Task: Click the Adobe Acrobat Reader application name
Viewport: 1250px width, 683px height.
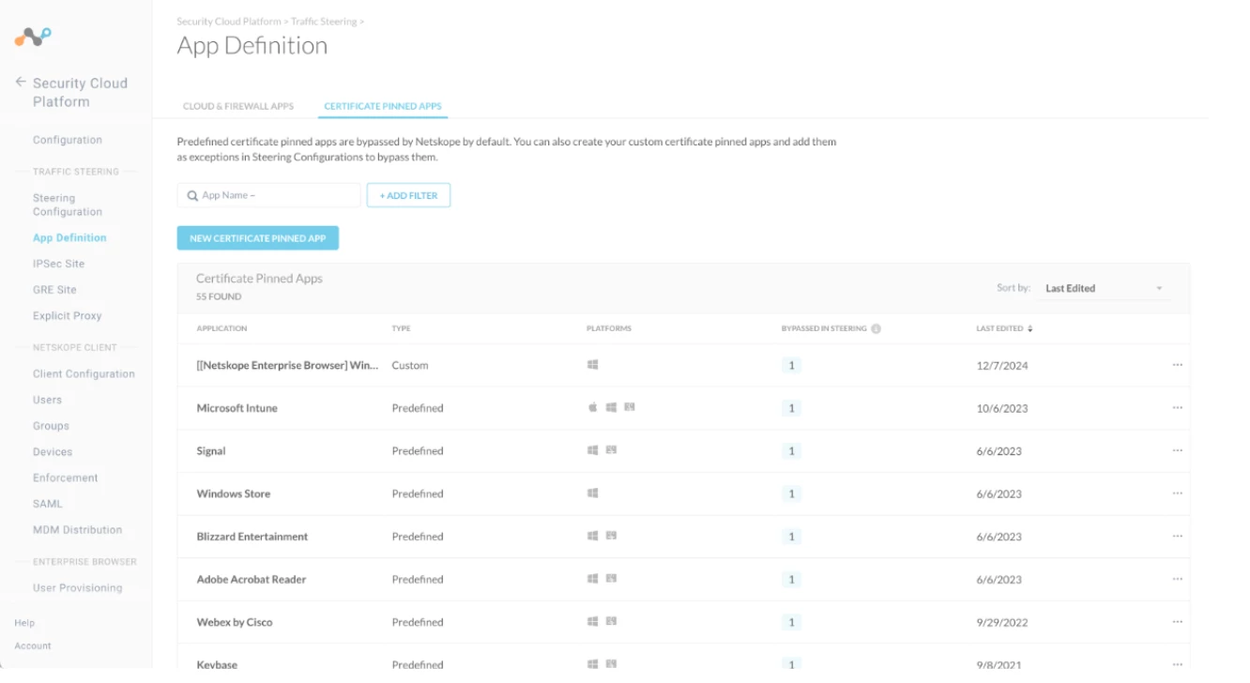Action: point(252,580)
